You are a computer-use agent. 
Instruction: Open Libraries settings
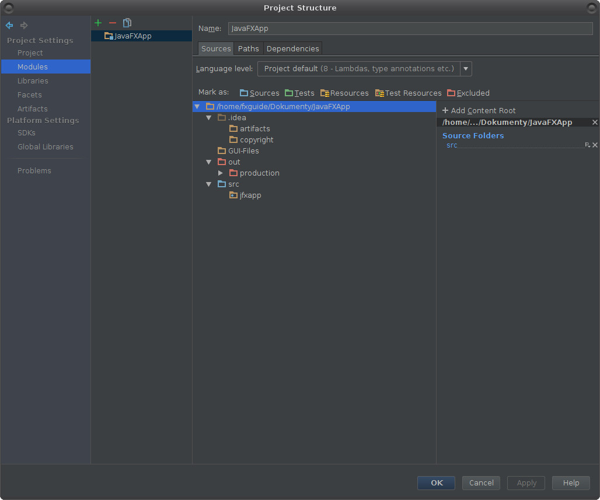(33, 81)
